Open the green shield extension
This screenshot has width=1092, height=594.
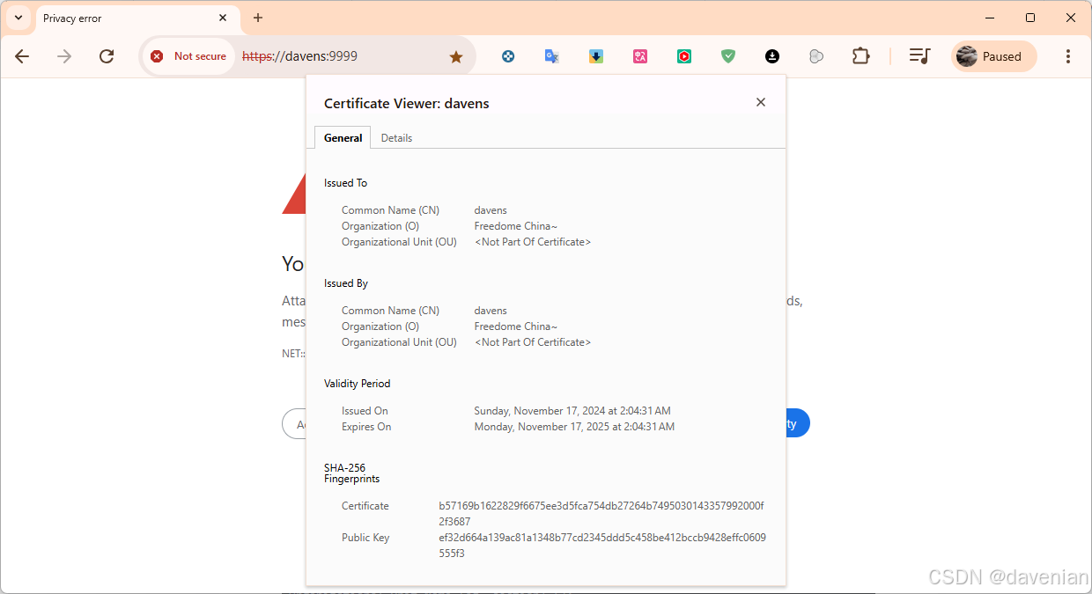(x=728, y=56)
